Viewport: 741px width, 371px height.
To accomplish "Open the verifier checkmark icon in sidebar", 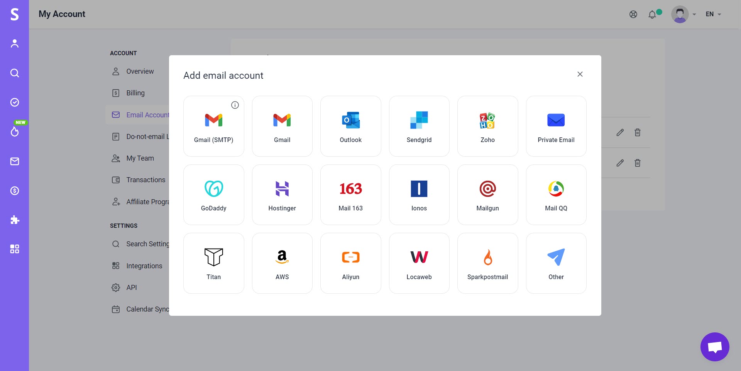I will click(15, 102).
